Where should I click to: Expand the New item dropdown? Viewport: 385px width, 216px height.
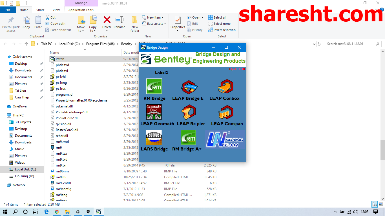coord(152,17)
